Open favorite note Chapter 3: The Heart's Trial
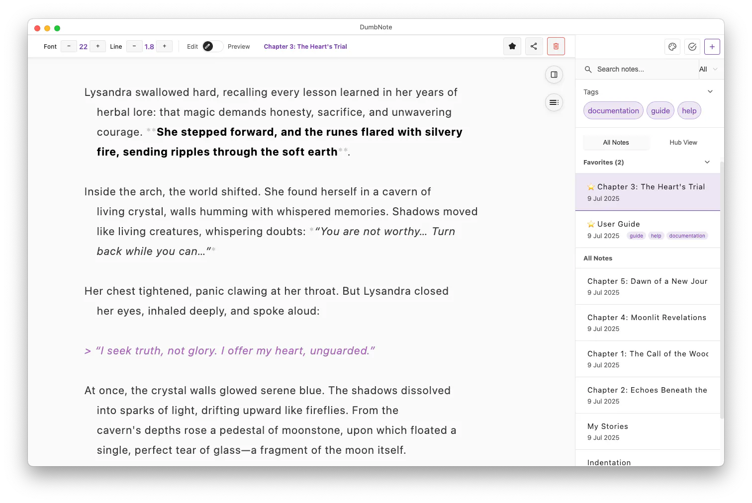Screen dimensions: 752x503 [x=648, y=192]
